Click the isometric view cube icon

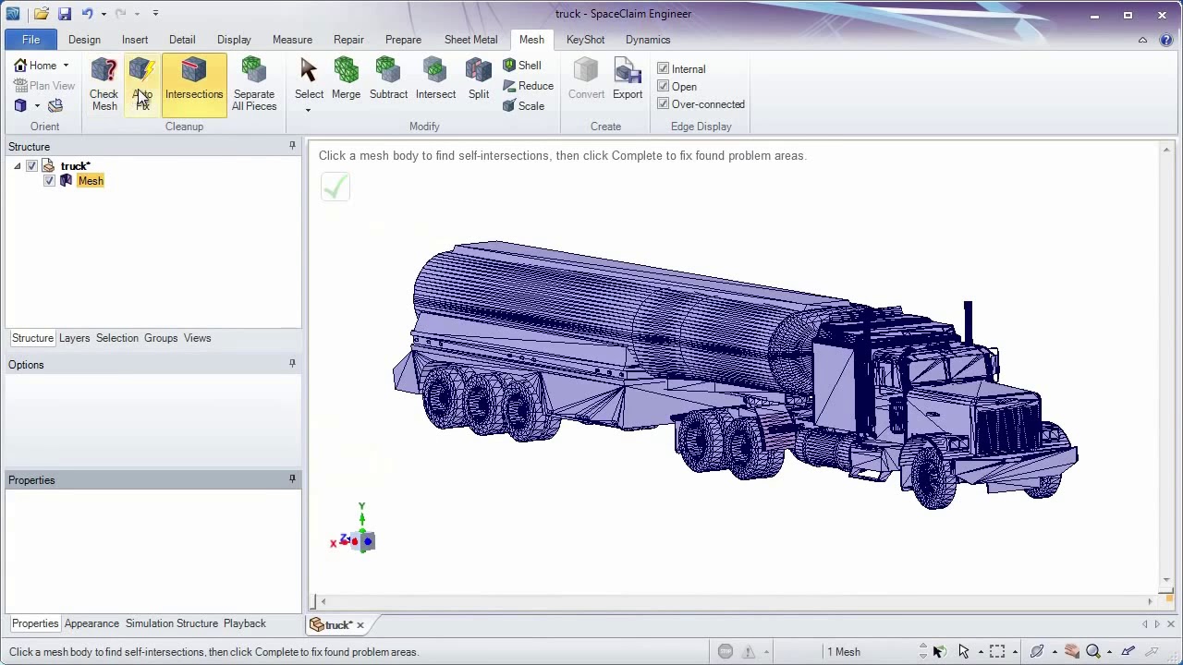point(20,106)
